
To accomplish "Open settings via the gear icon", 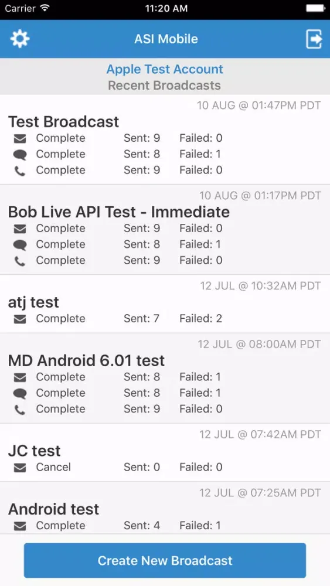I will [20, 39].
